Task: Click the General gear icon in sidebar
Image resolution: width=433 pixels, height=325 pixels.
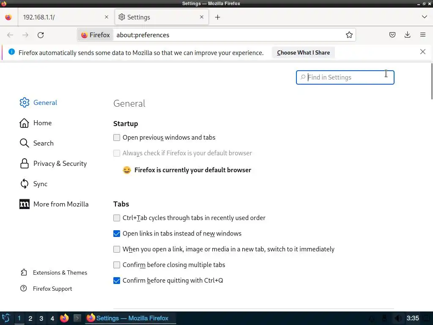Action: pyautogui.click(x=24, y=102)
